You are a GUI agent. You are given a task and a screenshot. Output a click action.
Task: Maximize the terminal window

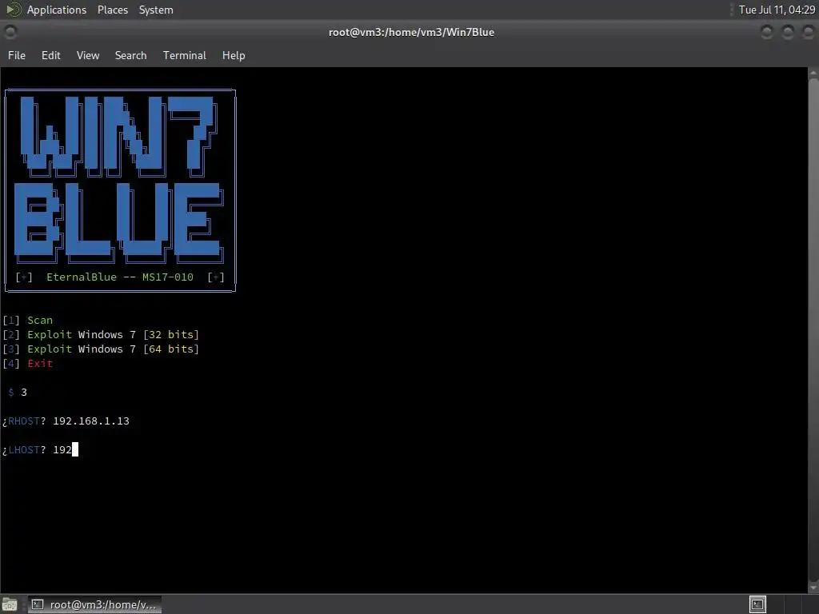[788, 32]
